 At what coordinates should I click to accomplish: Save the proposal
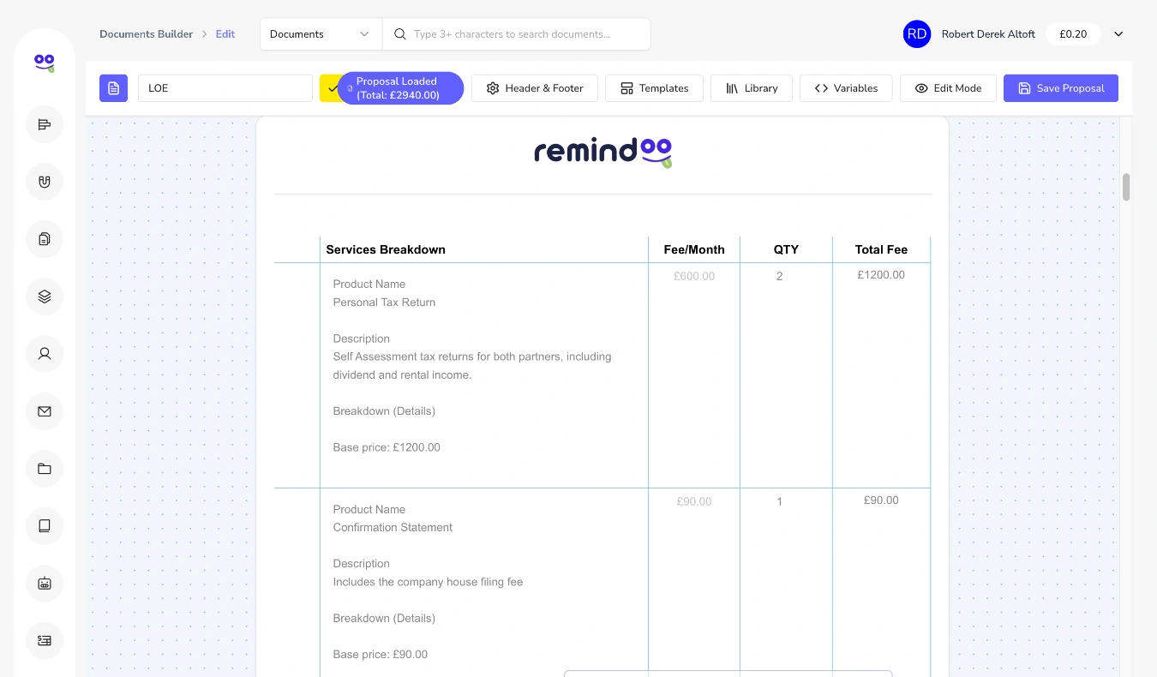(1061, 88)
